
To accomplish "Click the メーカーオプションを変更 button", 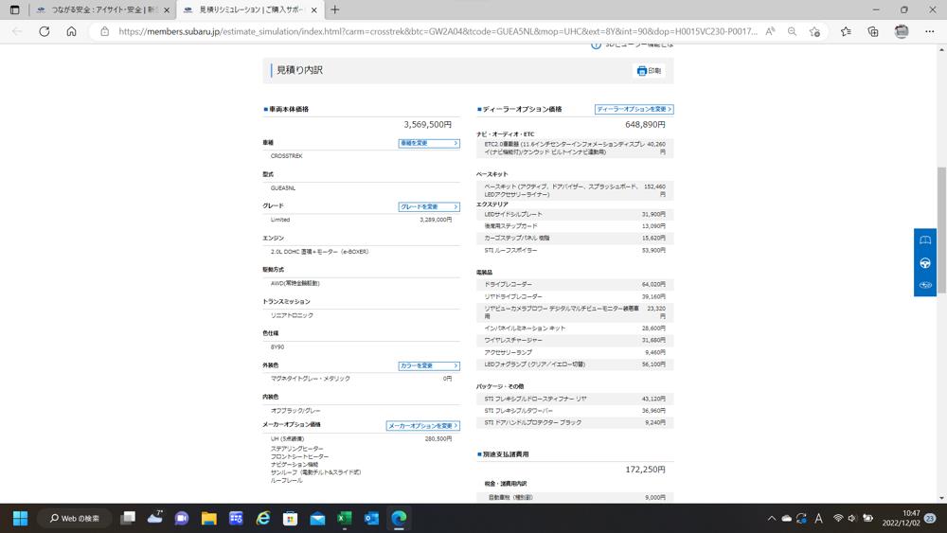I will [422, 426].
